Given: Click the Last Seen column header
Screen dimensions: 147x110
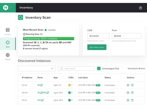Looking at the screenshot, I should click(x=83, y=77).
